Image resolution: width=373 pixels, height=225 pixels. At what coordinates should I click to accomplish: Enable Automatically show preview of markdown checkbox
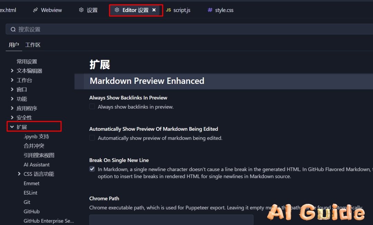pos(92,138)
